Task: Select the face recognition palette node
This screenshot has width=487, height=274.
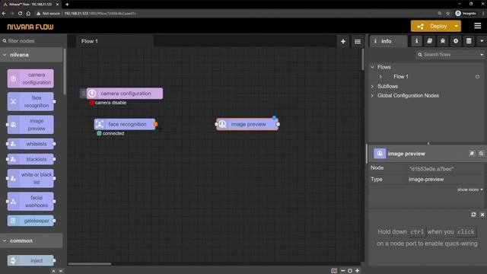Action: tap(30, 101)
